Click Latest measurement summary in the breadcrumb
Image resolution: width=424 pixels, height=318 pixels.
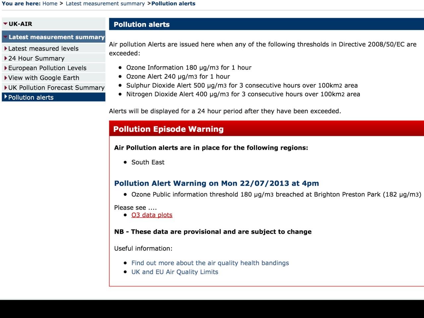pos(105,4)
